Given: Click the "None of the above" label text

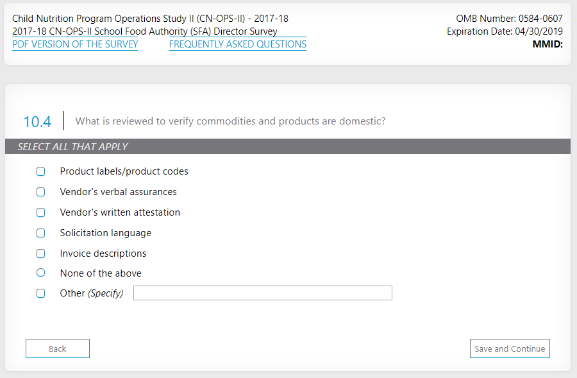Looking at the screenshot, I should [x=101, y=273].
